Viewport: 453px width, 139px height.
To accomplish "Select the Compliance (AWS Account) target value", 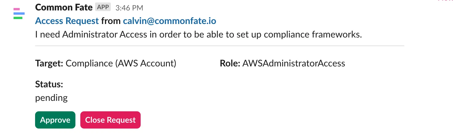I will (x=121, y=63).
